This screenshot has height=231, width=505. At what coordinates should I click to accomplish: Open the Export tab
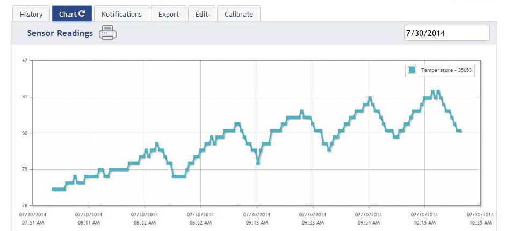coord(169,14)
